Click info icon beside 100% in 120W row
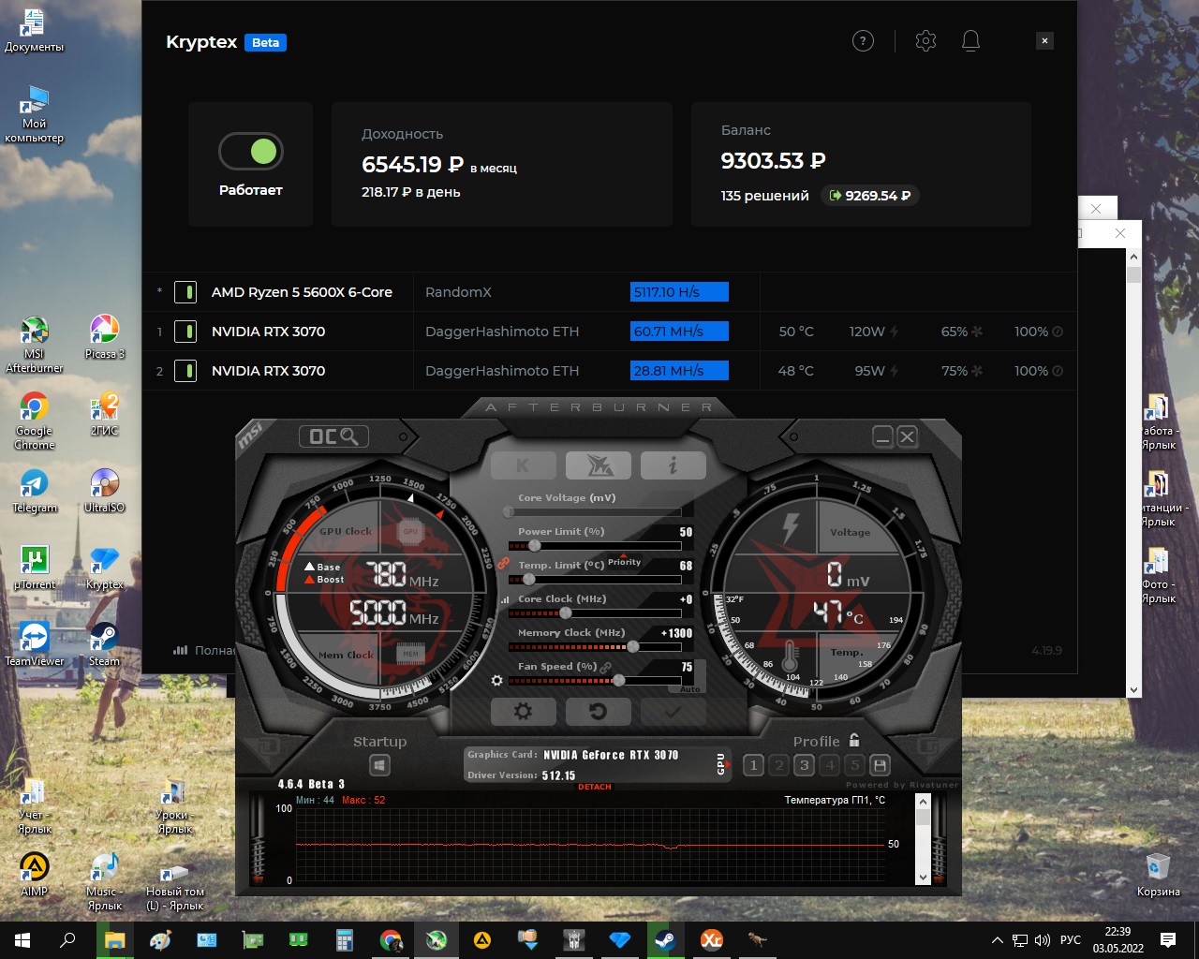The height and width of the screenshot is (959, 1199). (x=1058, y=332)
